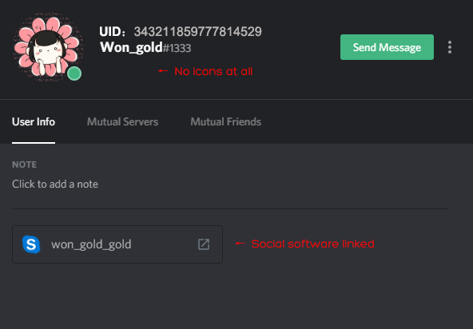Viewport: 473px width, 329px height.
Task: Click the "Social software linked" annotation
Action: coord(312,244)
